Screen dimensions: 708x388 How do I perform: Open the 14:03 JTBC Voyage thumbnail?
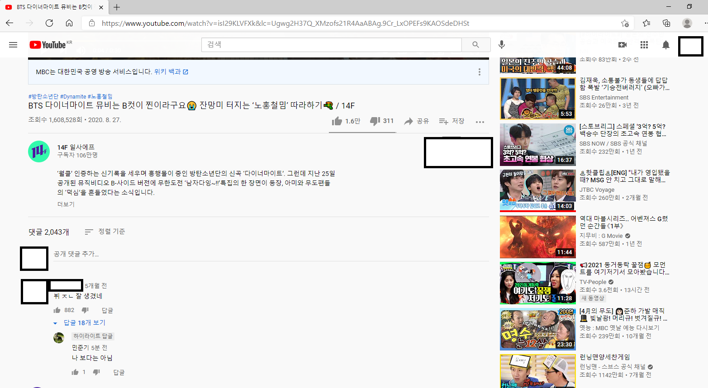click(x=537, y=190)
